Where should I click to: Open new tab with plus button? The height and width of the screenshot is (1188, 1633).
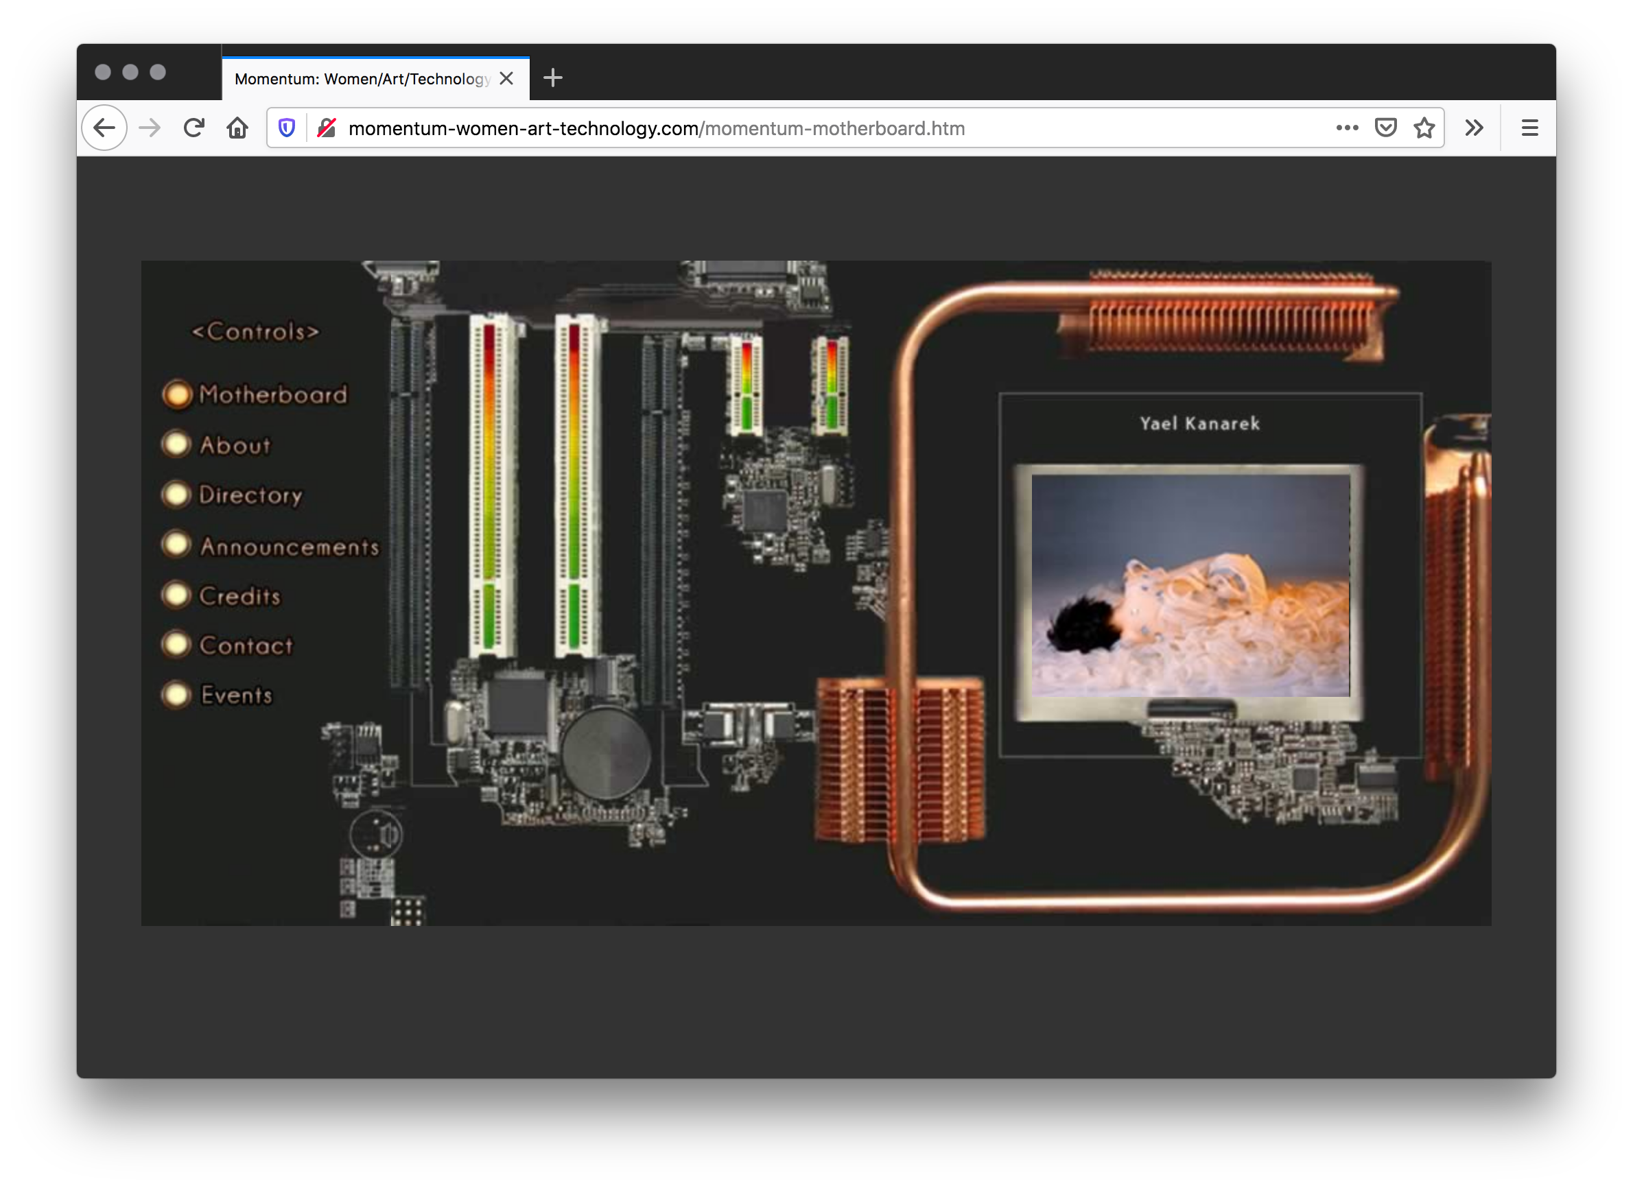pyautogui.click(x=552, y=78)
